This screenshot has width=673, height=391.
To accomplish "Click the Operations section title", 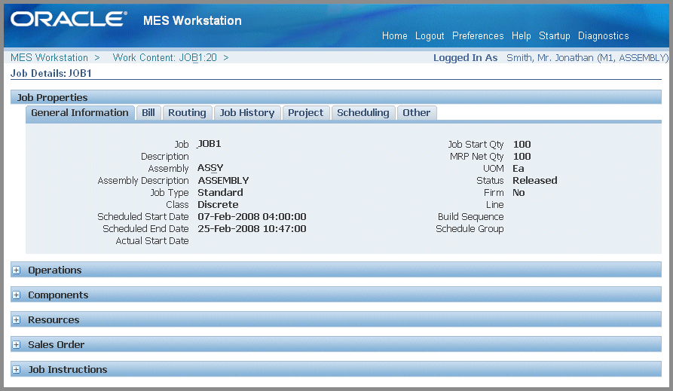I will 55,270.
